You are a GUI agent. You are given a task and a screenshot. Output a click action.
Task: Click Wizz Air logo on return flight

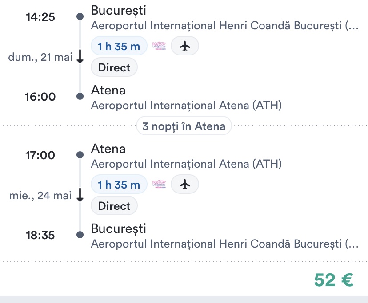[159, 185]
